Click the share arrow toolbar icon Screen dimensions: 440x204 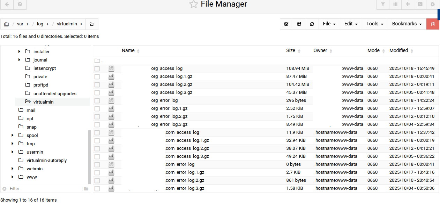(299, 24)
